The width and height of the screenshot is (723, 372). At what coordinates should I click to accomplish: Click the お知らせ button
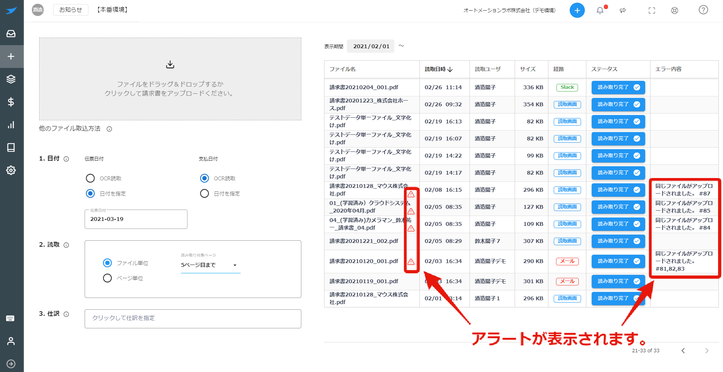click(71, 10)
